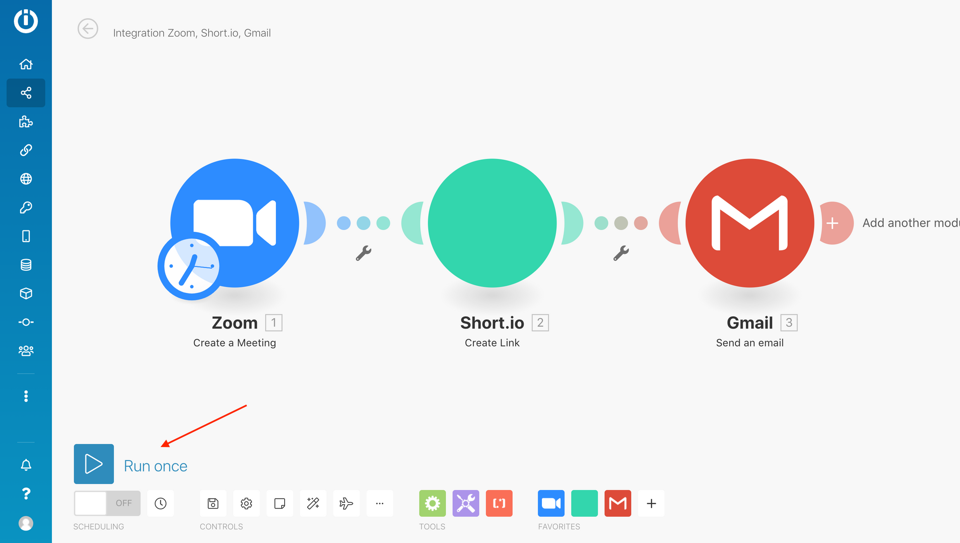This screenshot has width=960, height=543.
Task: Open Templates puzzle icon in sidebar
Action: pos(26,121)
